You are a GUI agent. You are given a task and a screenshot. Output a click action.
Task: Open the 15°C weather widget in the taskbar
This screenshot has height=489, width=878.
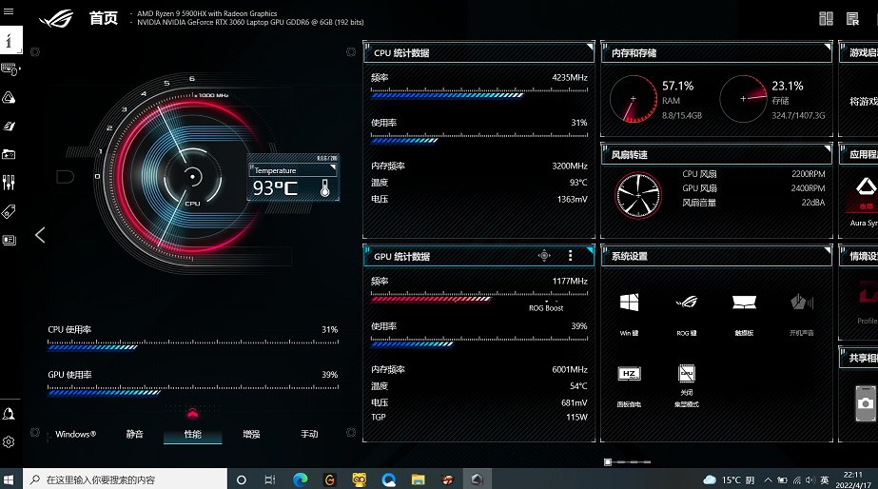pyautogui.click(x=729, y=480)
